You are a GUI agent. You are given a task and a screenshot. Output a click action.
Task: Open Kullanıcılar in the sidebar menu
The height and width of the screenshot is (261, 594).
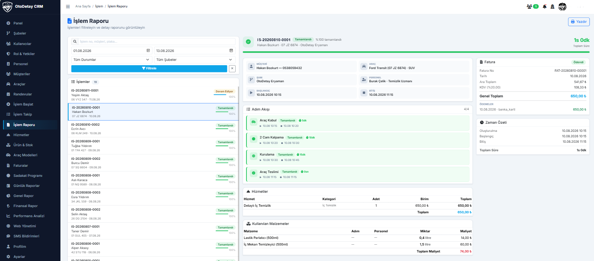[30, 44]
